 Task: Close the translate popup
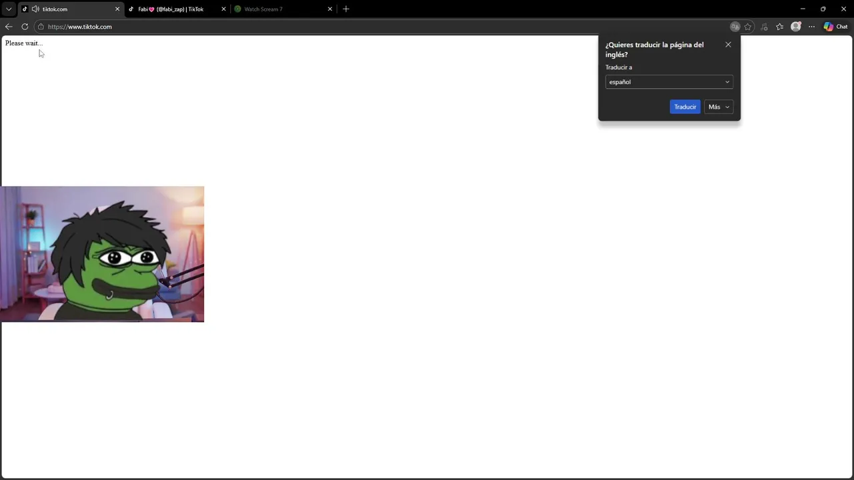pos(728,45)
